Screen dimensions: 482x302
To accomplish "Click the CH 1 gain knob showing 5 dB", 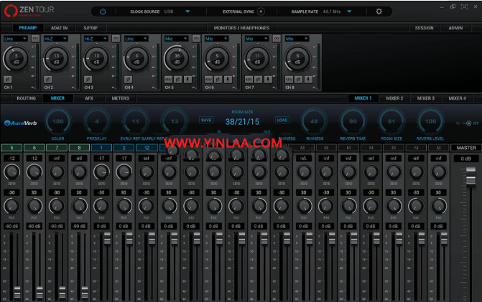I will [16, 59].
